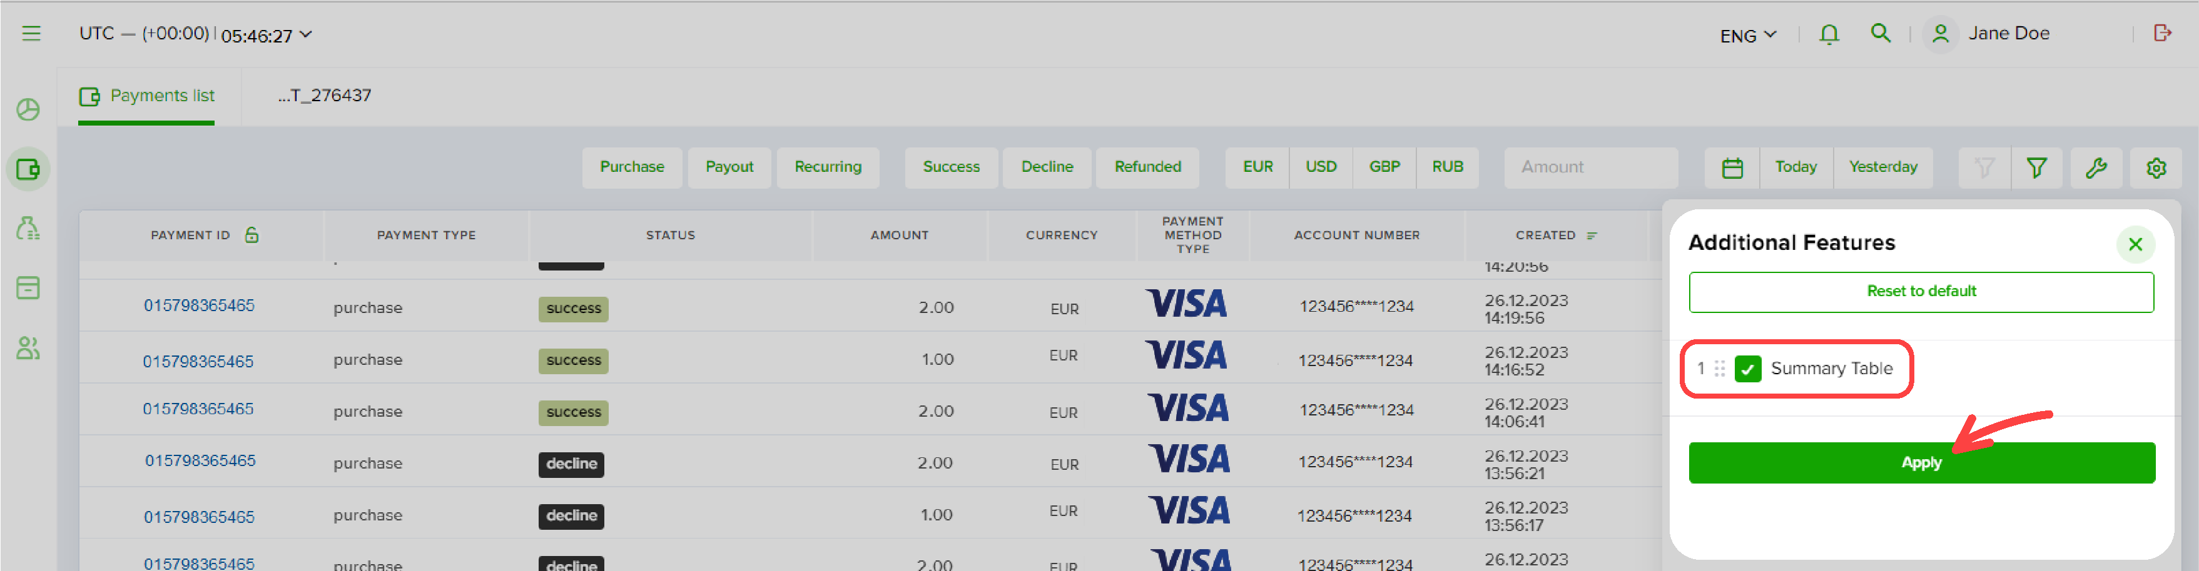Open payment ID created at 14:06:41
This screenshot has width=2199, height=571.
click(x=198, y=409)
